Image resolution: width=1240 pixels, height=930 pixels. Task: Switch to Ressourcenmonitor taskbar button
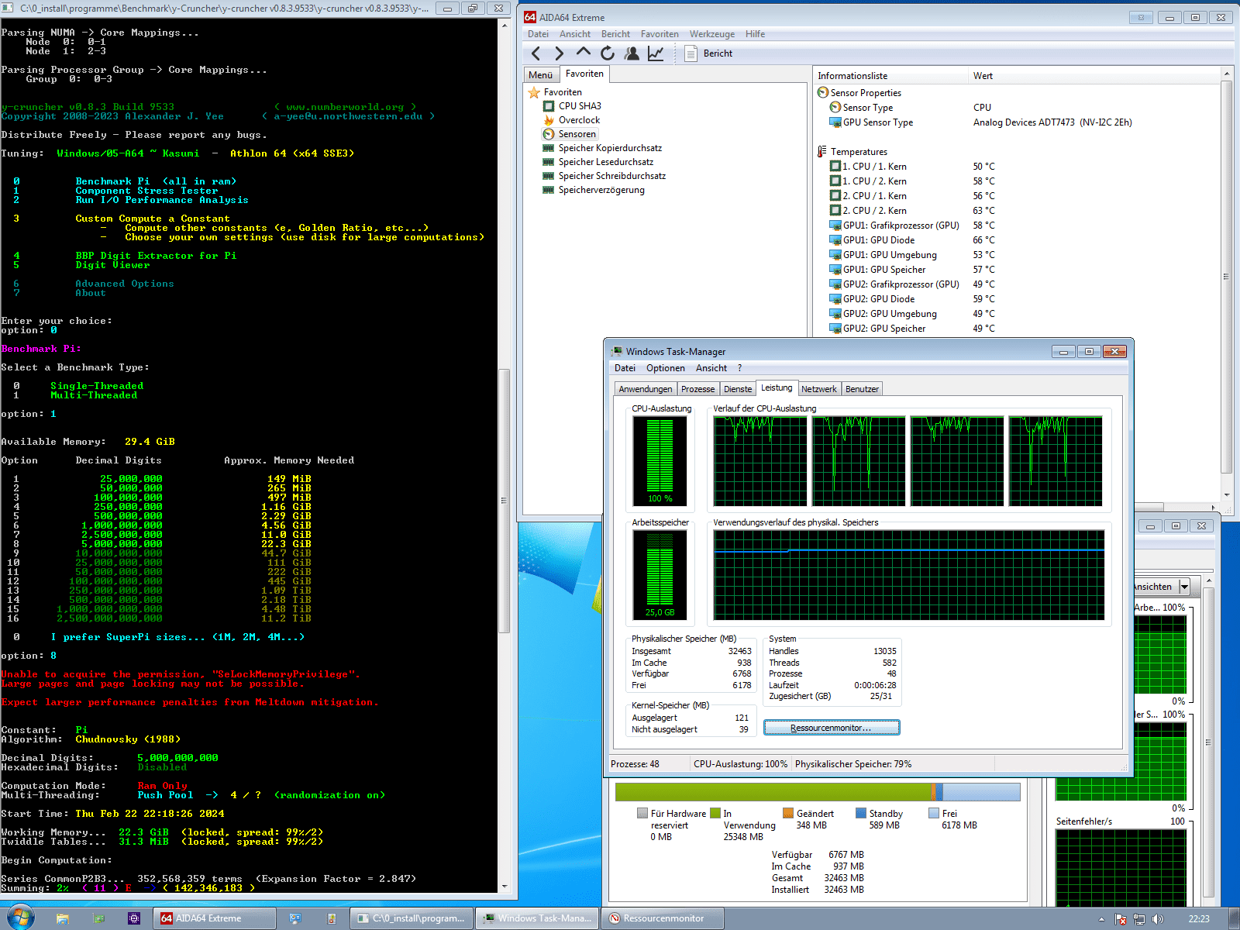click(x=663, y=918)
